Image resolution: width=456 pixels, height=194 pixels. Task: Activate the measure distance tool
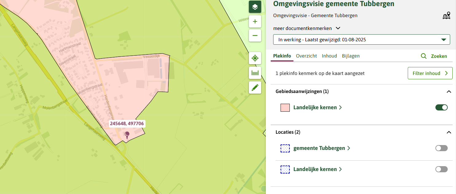[x=255, y=73]
